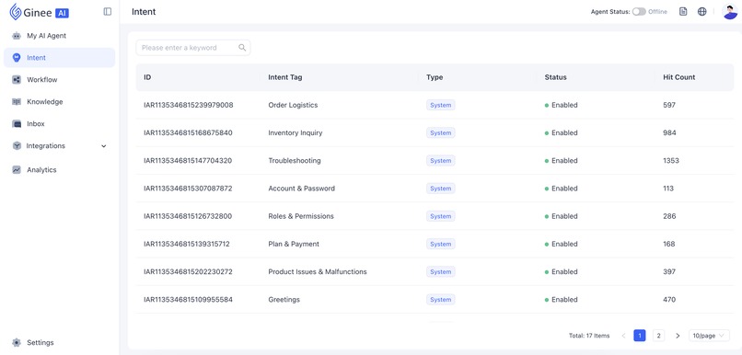Image resolution: width=742 pixels, height=355 pixels.
Task: Click the ID column header
Action: pos(147,77)
